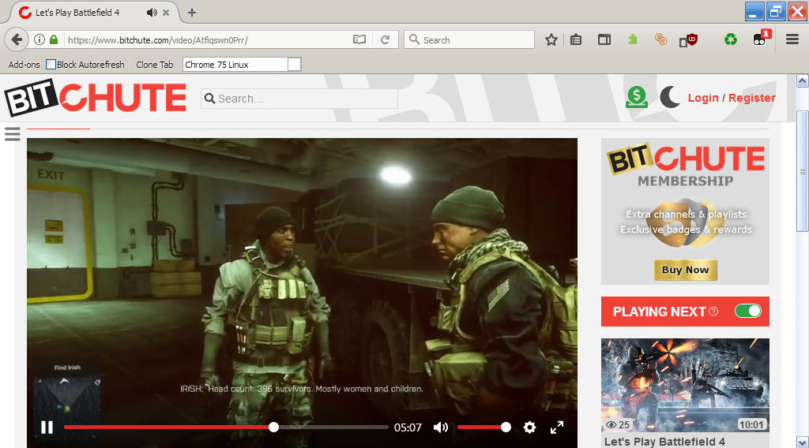Click the Playing Next help question mark

tap(713, 311)
